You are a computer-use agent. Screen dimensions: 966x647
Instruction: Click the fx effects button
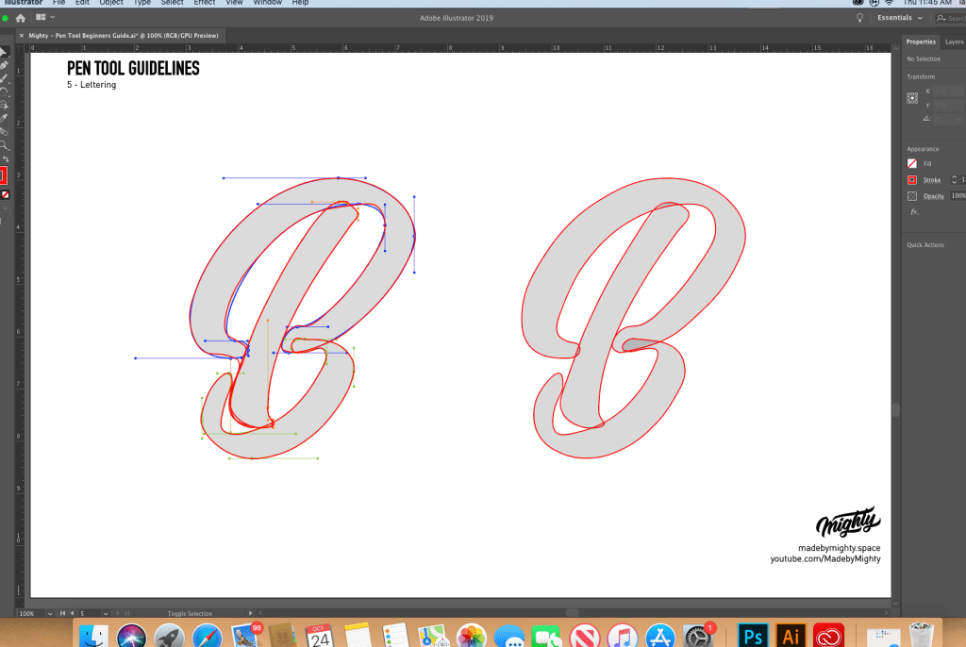(x=914, y=212)
